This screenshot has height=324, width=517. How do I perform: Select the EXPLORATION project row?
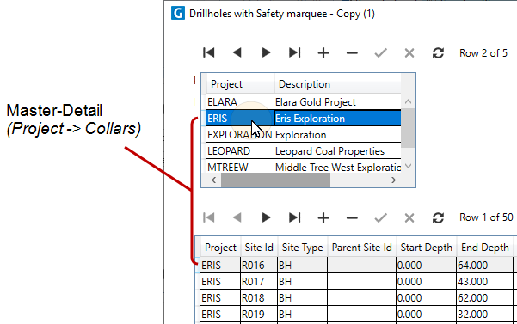point(304,135)
